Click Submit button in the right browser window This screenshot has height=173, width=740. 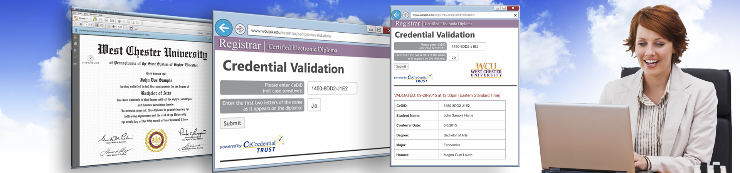401,67
